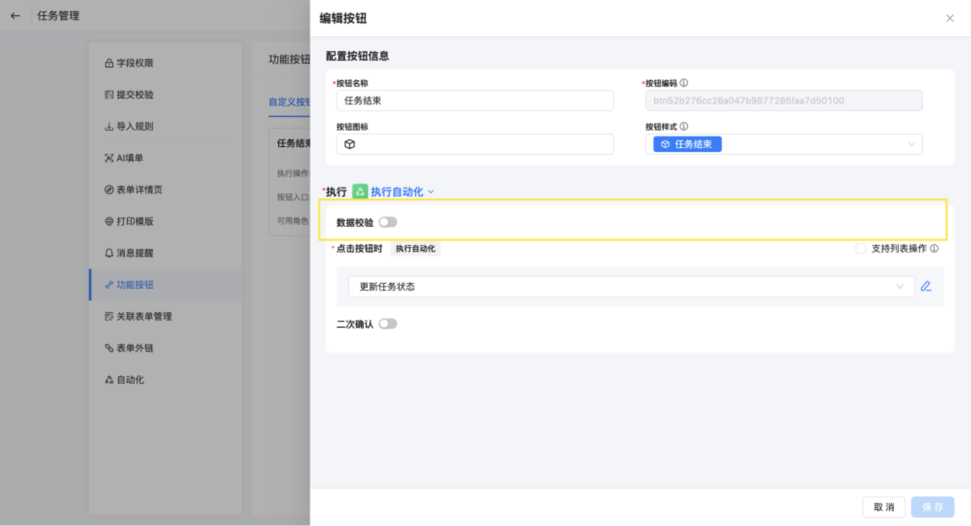Click info icon beside 支持列表操作

(x=934, y=249)
